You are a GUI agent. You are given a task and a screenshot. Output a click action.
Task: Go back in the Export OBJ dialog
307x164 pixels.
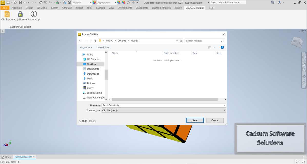pos(81,41)
